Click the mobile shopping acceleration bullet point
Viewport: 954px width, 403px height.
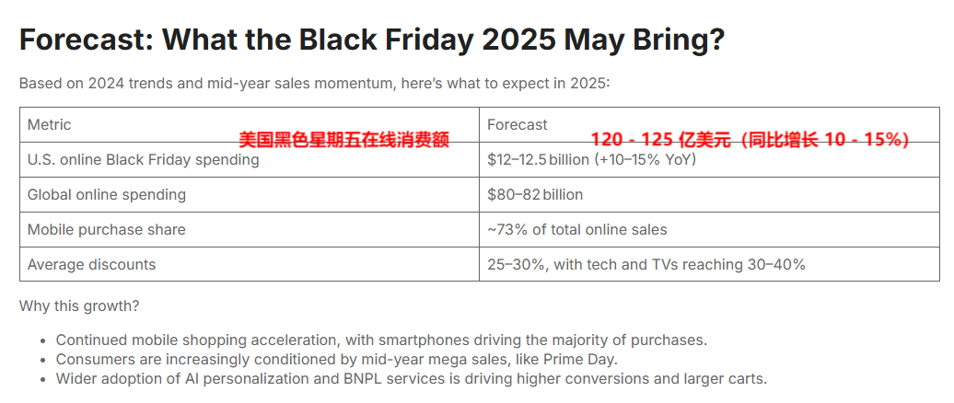[381, 340]
